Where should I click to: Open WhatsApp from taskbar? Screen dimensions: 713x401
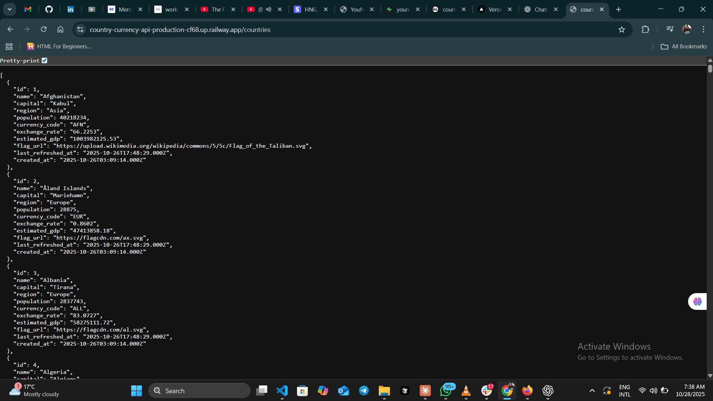coord(446,391)
